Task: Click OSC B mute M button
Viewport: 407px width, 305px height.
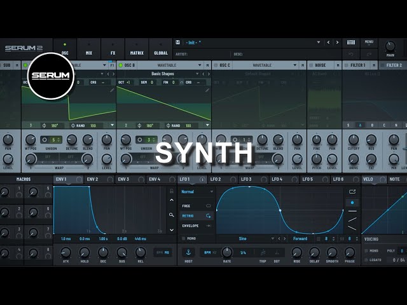Action: 207,65
